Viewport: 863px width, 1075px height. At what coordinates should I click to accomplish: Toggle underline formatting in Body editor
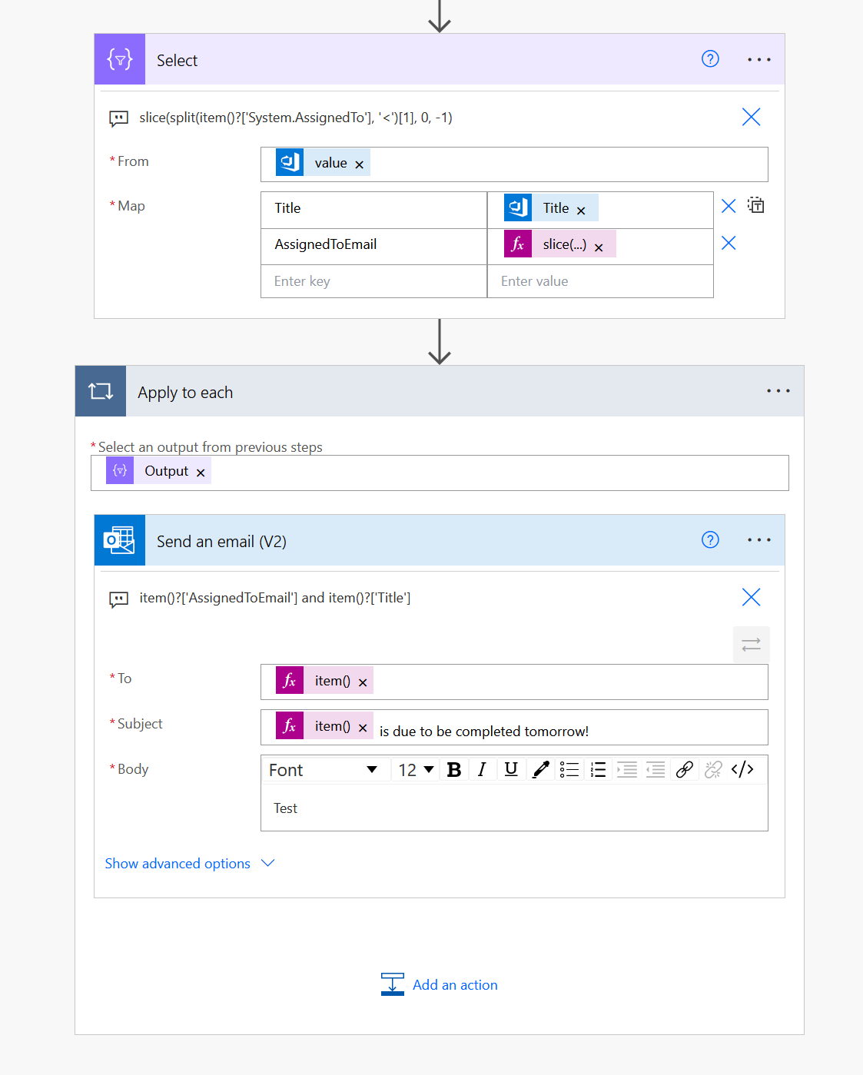point(511,769)
